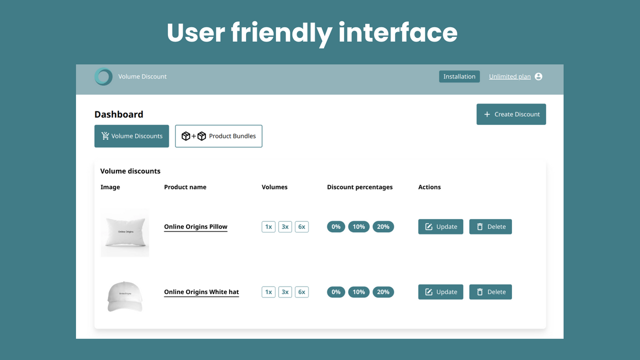Image resolution: width=640 pixels, height=360 pixels.
Task: Open the Unlimited plan link
Action: click(x=509, y=76)
